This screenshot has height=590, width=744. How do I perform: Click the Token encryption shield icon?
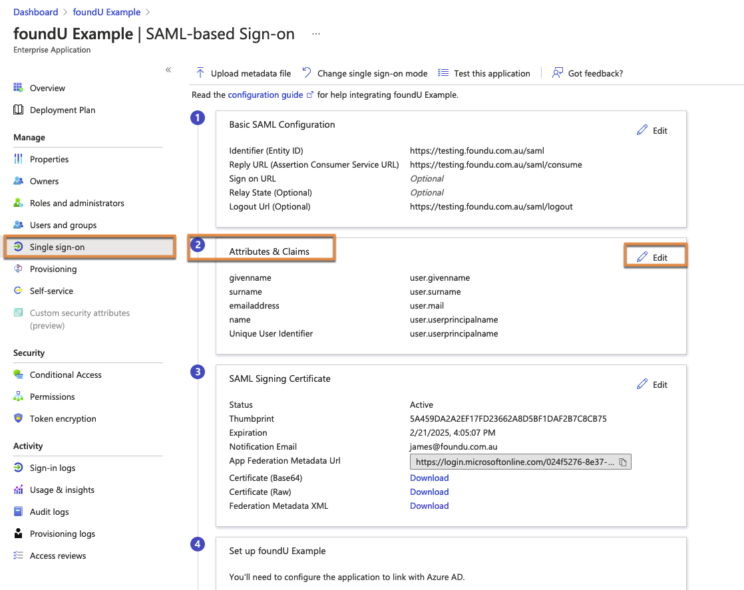(x=18, y=418)
